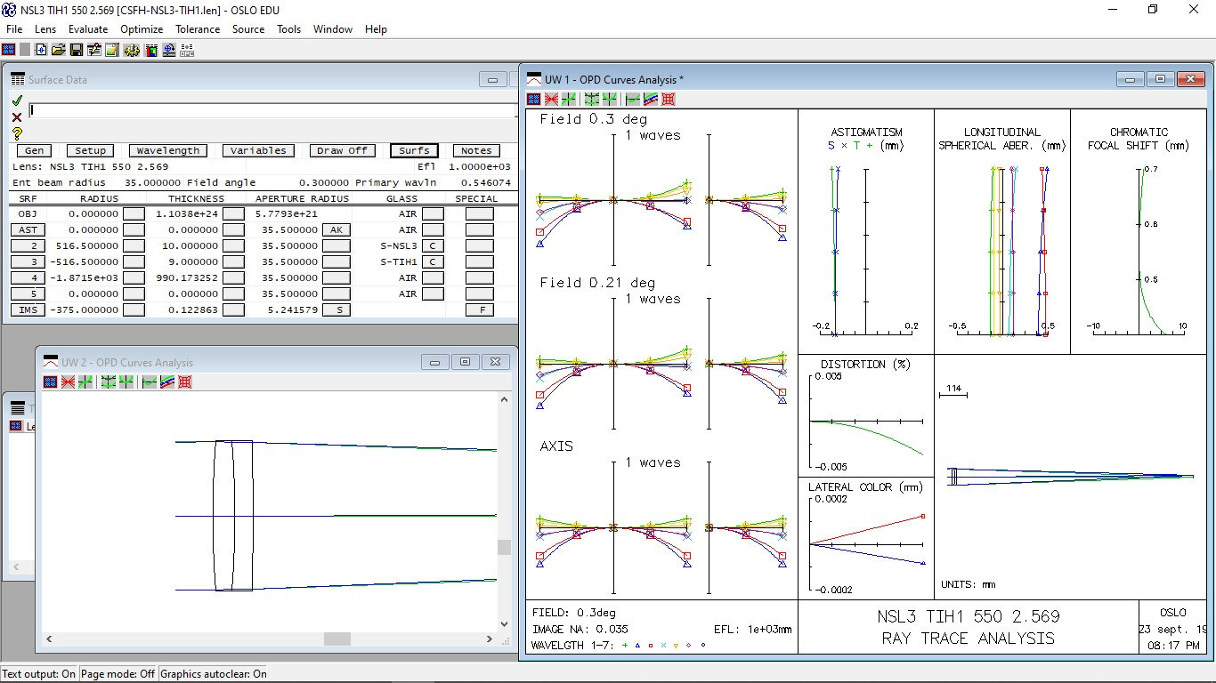1216x683 pixels.
Task: Click the yellow question mark help icon
Action: click(x=17, y=133)
